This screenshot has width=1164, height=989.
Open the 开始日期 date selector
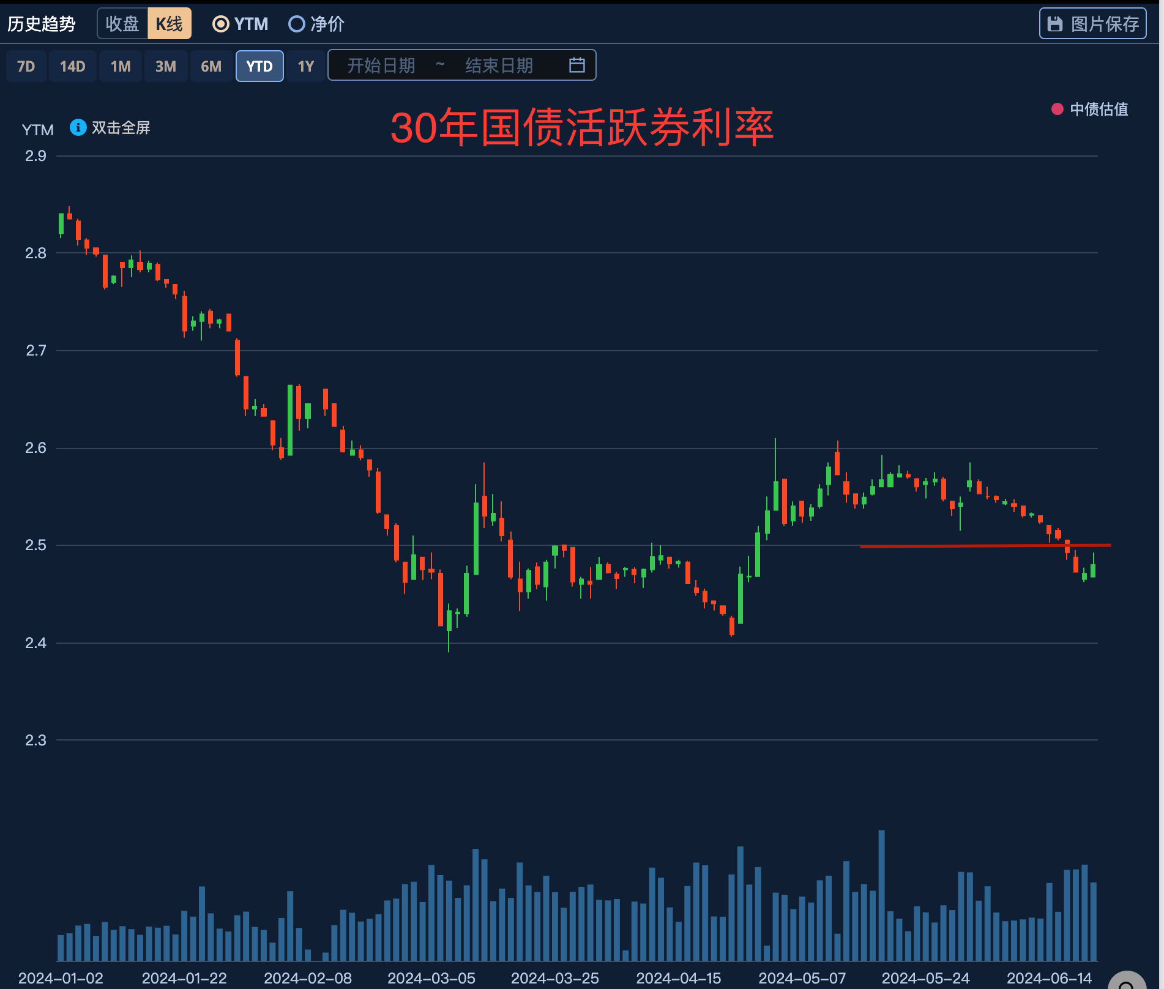coord(381,65)
